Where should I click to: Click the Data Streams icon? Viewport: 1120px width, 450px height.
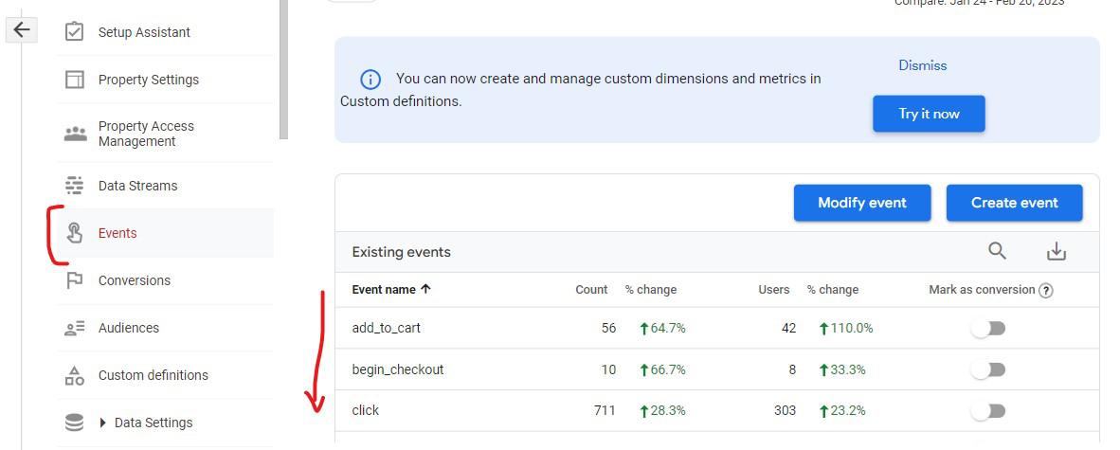(x=74, y=186)
